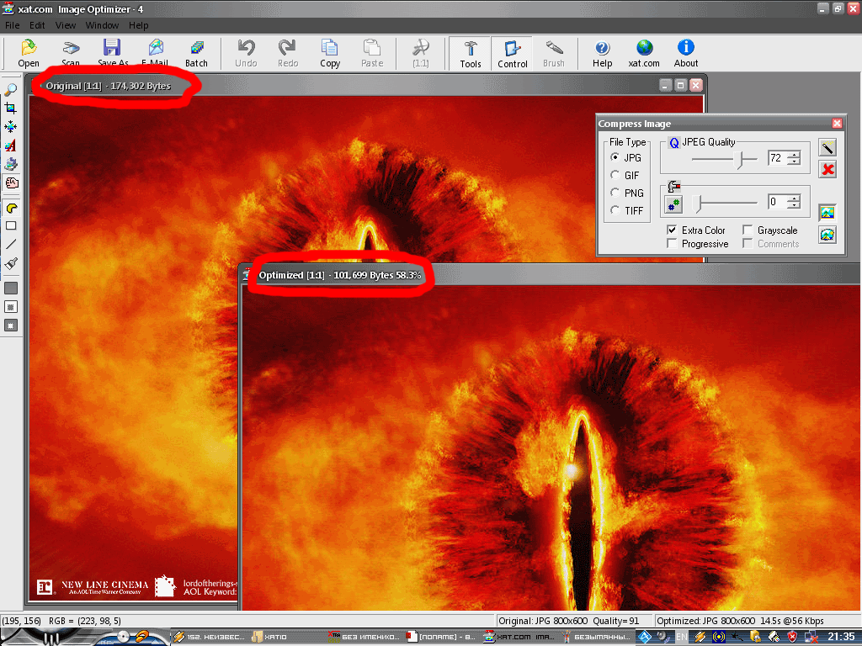This screenshot has width=862, height=646.
Task: Increase the lower value using up arrow
Action: pyautogui.click(x=794, y=199)
